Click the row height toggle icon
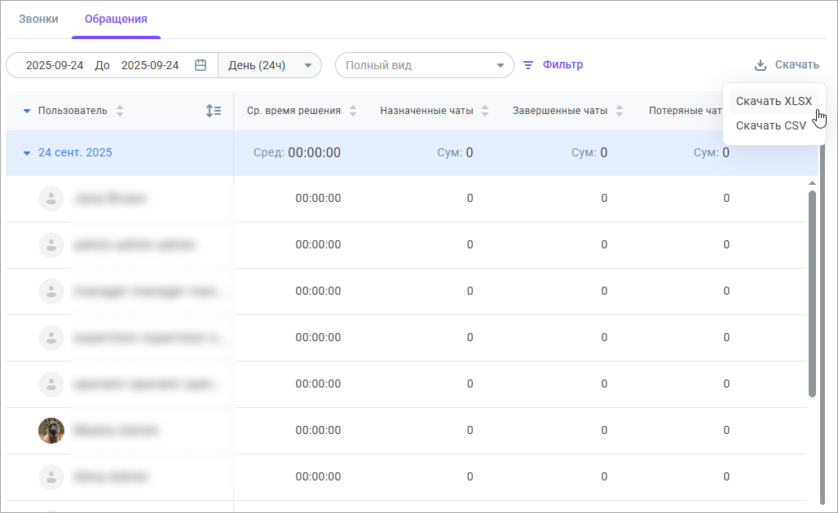 [x=214, y=111]
